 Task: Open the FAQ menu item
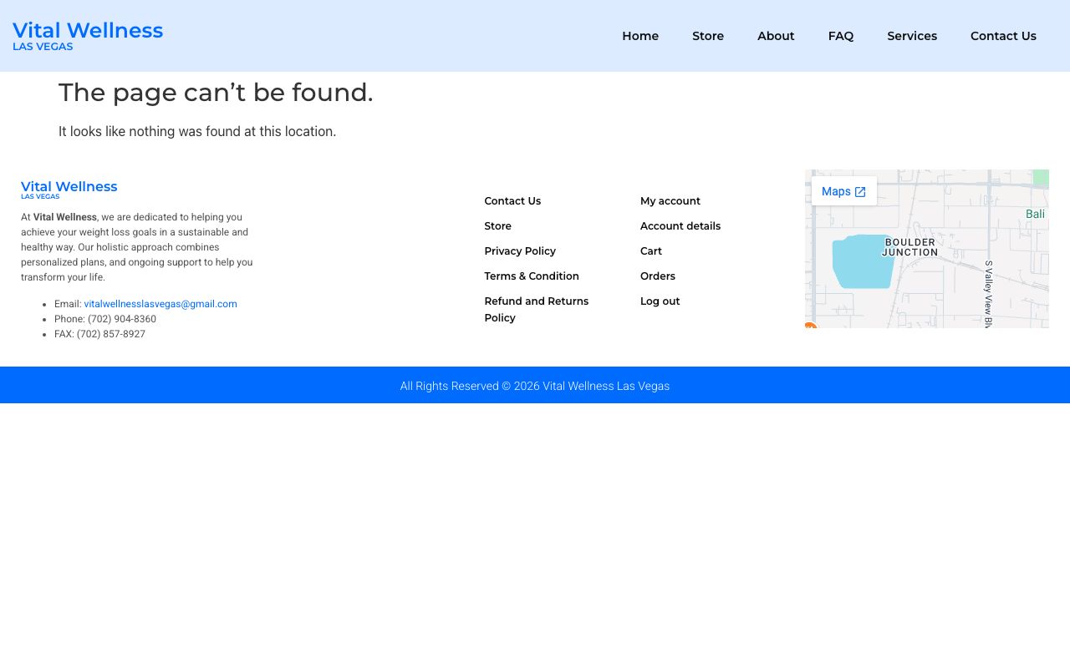[x=841, y=36]
